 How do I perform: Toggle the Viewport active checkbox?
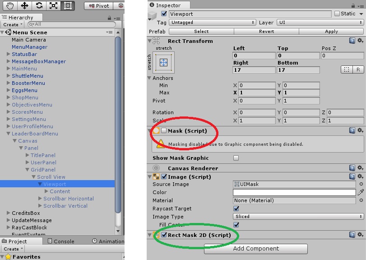coord(164,14)
